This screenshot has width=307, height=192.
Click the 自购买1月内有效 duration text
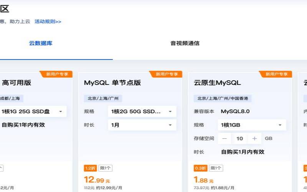coord(243,152)
